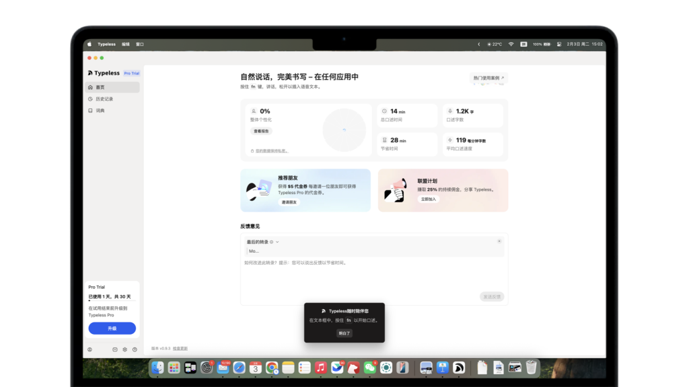Open the 编辑 menu in the menu bar
The width and height of the screenshot is (689, 387).
point(126,44)
